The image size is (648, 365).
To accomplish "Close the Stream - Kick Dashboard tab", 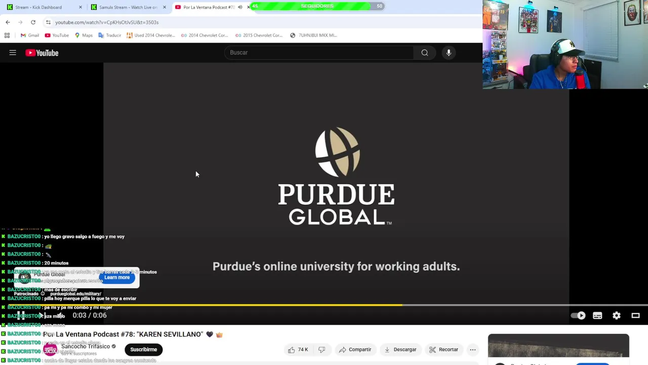I will click(x=80, y=7).
